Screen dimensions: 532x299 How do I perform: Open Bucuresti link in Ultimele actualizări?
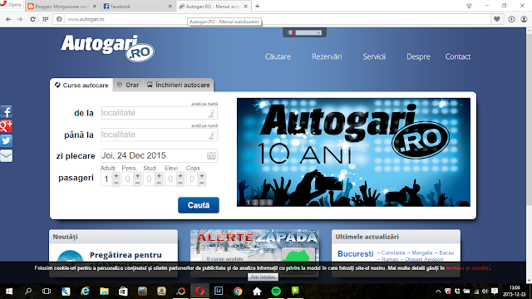point(355,254)
